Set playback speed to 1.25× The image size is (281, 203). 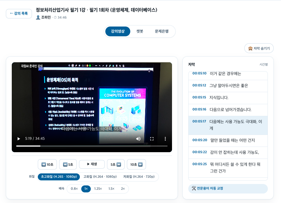(98, 189)
